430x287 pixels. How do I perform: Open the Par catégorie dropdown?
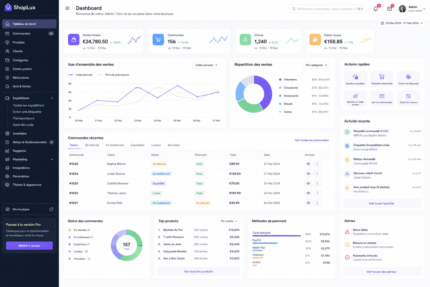point(316,65)
